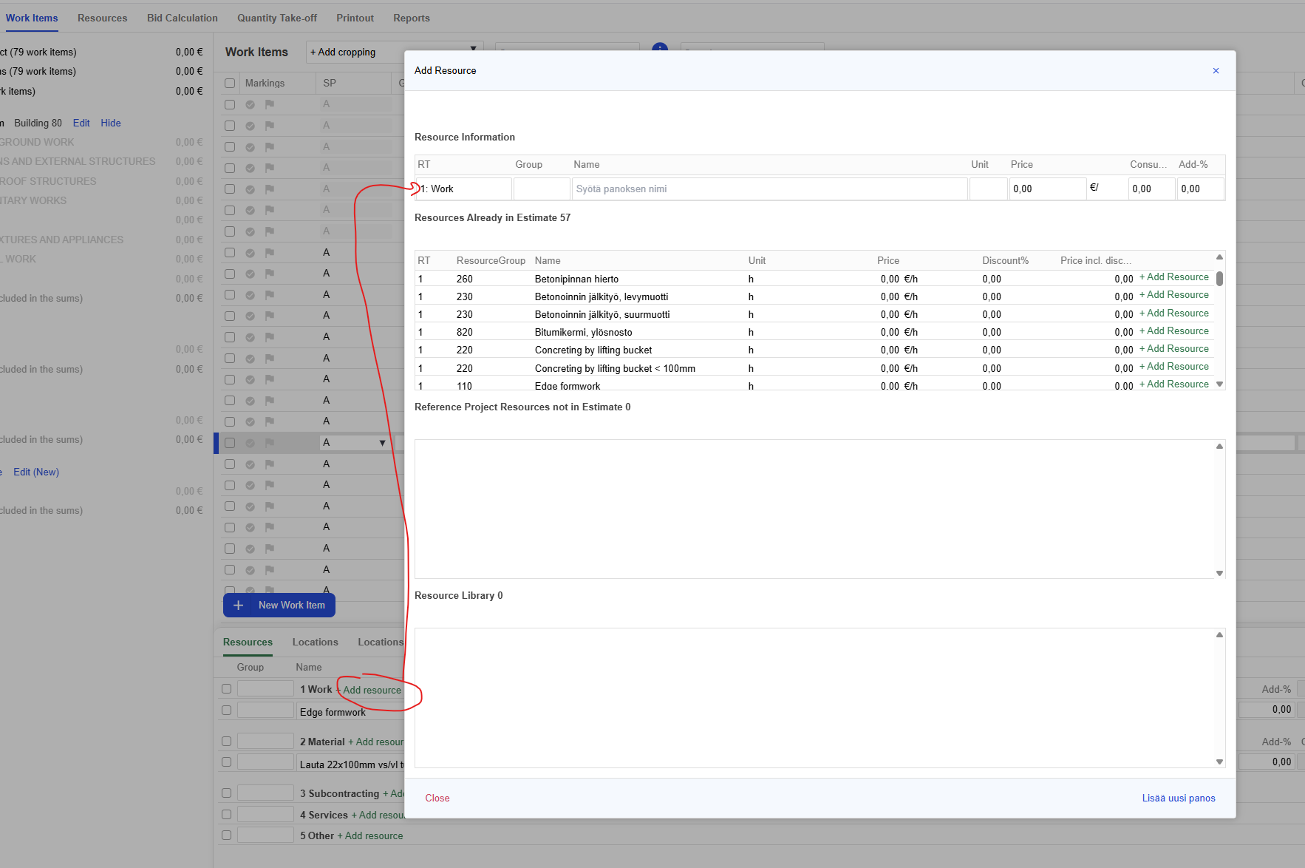Close the Add Resource dialog with X
Screen dimensions: 1305x868
point(1216,71)
